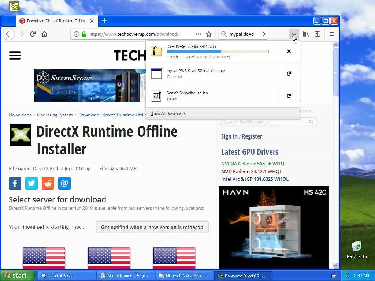Click the search magnifier icon in search box
Image resolution: width=375 pixels, height=281 pixels.
[224, 34]
